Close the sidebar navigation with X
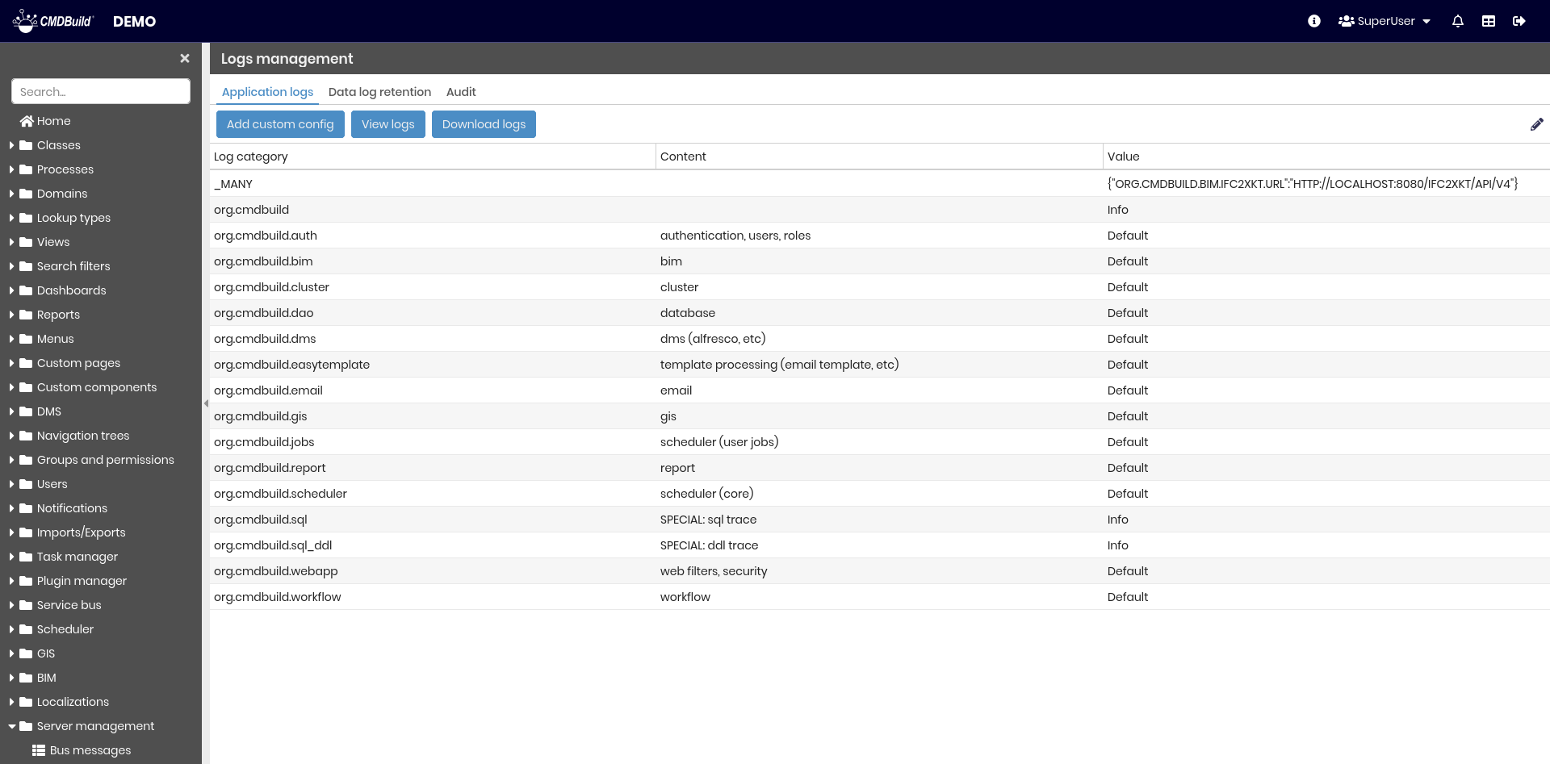Screen dimensions: 1550x764 pyautogui.click(x=185, y=58)
